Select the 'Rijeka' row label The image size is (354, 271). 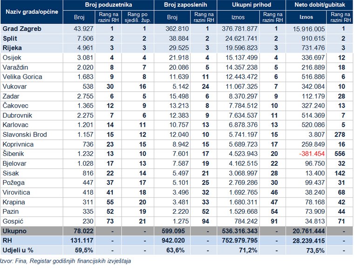pyautogui.click(x=12, y=48)
